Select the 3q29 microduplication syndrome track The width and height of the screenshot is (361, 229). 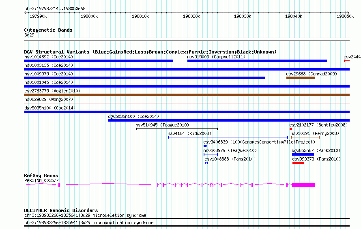187,226
